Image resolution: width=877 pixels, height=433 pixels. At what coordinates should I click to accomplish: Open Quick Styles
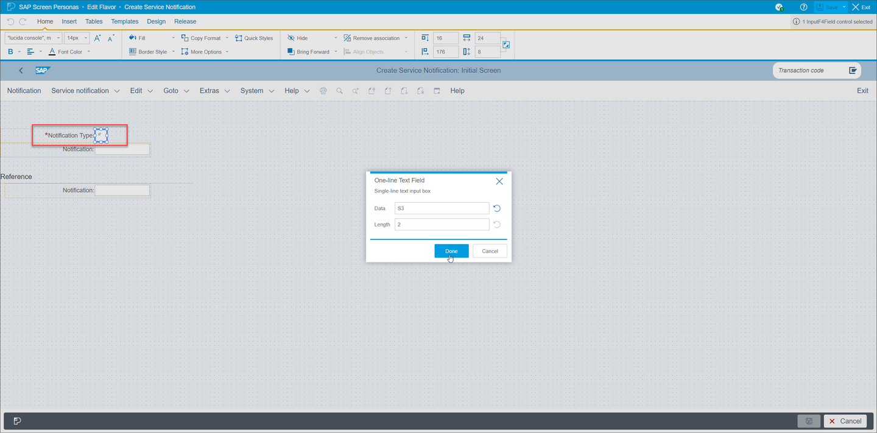[254, 38]
